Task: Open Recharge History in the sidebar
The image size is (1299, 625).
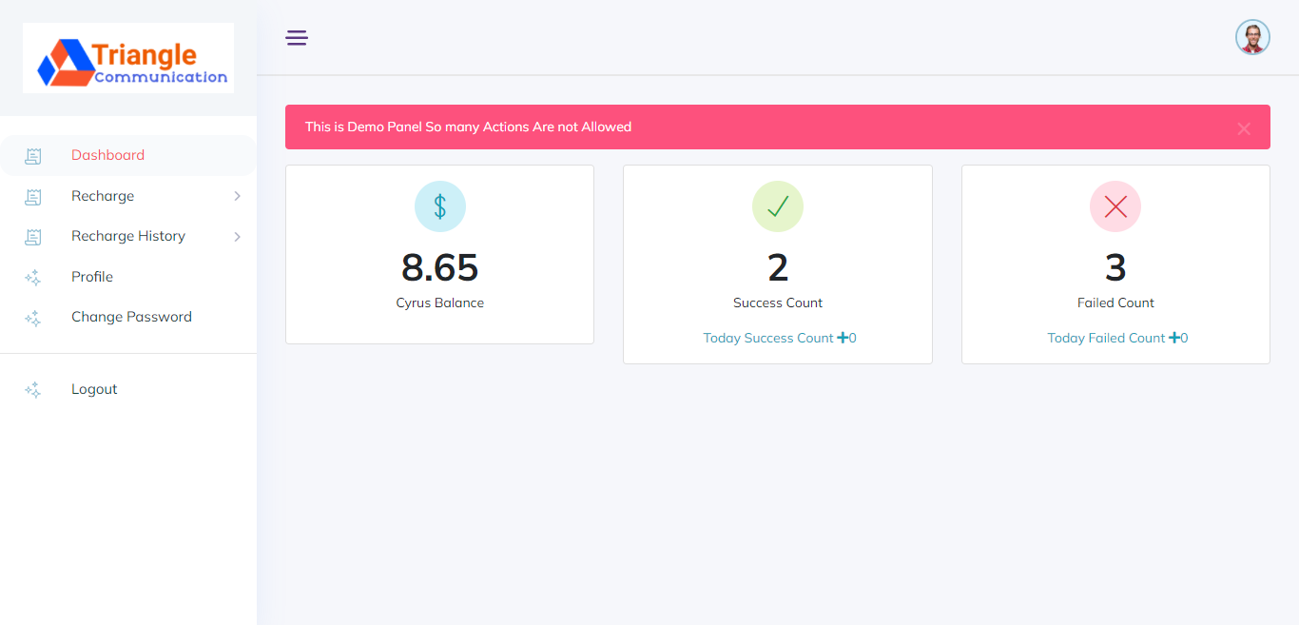Action: tap(128, 236)
